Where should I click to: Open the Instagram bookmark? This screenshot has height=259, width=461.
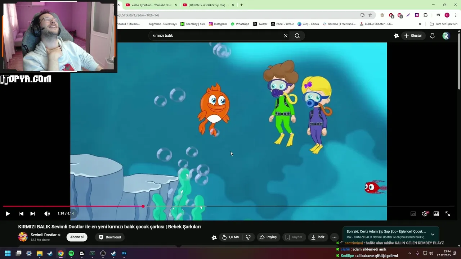coord(218,24)
